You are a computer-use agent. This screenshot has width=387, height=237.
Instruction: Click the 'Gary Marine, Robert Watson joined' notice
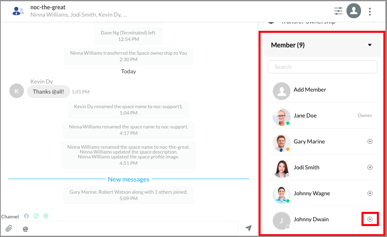click(128, 195)
